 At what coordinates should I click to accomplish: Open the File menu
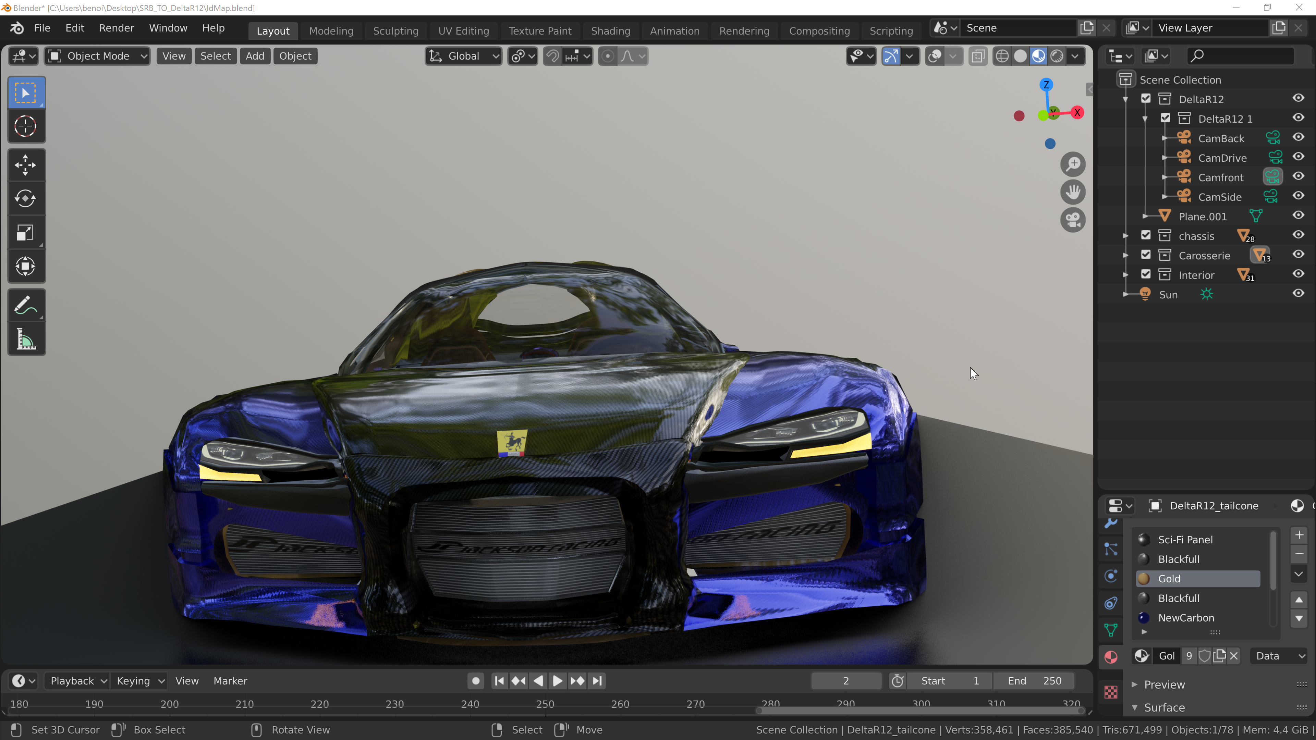pyautogui.click(x=42, y=28)
